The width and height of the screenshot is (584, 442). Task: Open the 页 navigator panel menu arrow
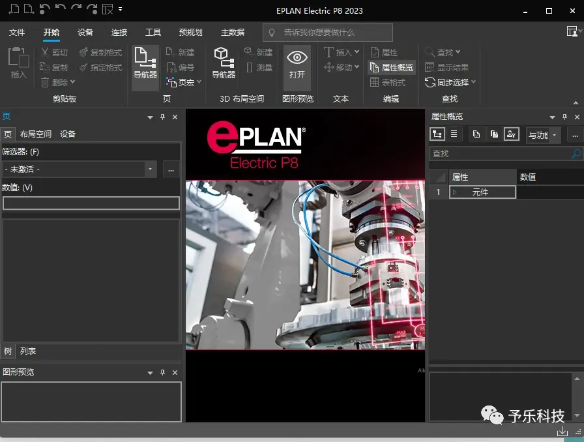150,117
